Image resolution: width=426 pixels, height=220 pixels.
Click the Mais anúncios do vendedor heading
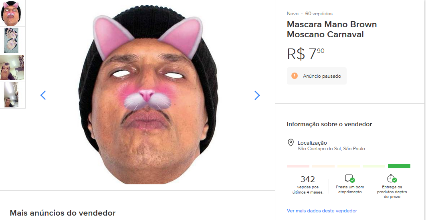[63, 213]
